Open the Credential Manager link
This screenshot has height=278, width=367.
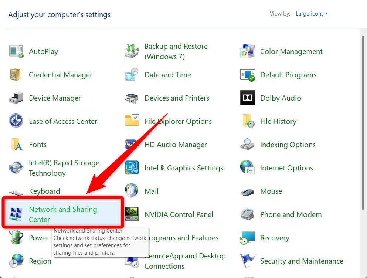point(61,75)
